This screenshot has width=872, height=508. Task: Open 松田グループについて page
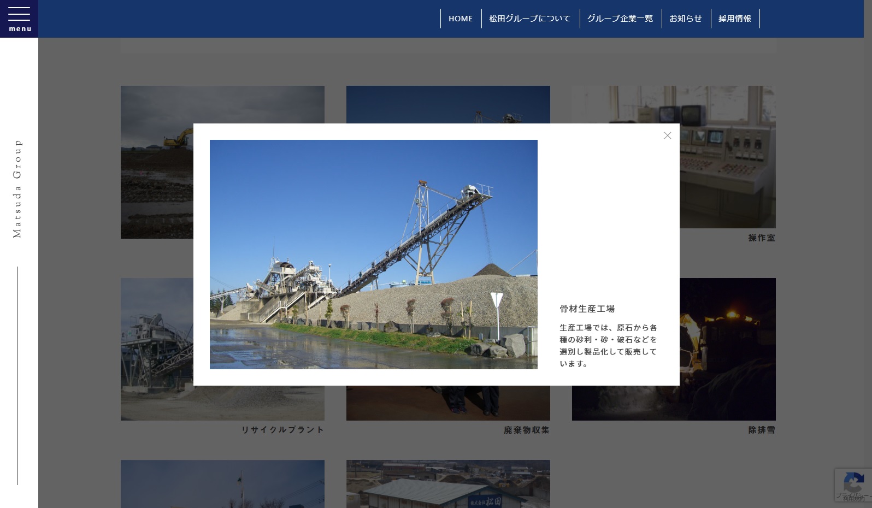click(530, 19)
